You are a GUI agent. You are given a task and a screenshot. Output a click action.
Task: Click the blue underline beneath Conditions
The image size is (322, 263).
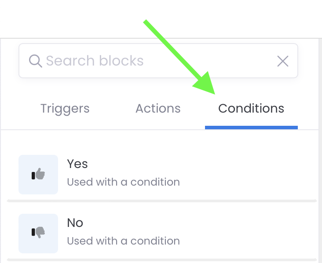click(x=251, y=128)
